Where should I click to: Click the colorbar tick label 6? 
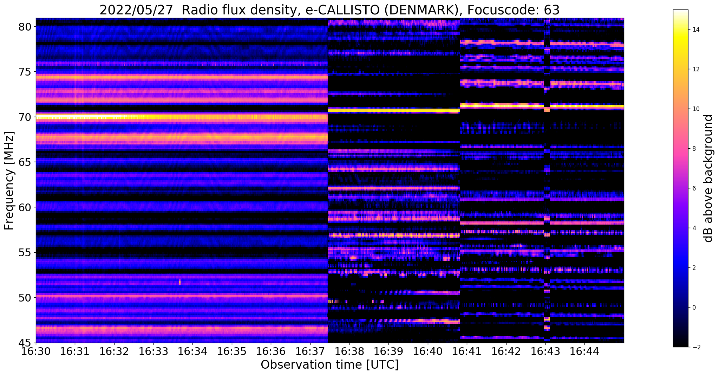pyautogui.click(x=694, y=188)
